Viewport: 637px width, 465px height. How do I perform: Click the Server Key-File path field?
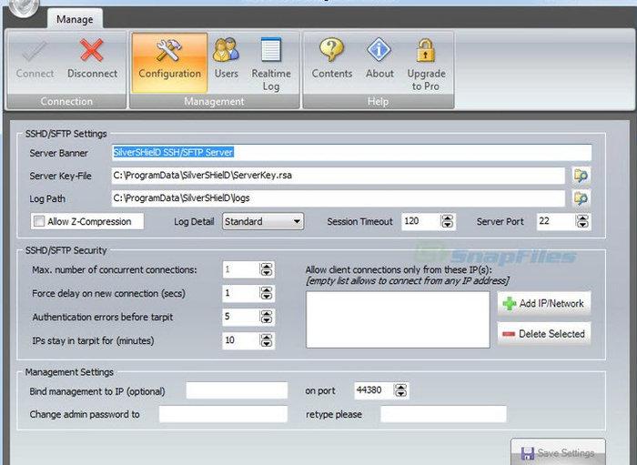338,176
